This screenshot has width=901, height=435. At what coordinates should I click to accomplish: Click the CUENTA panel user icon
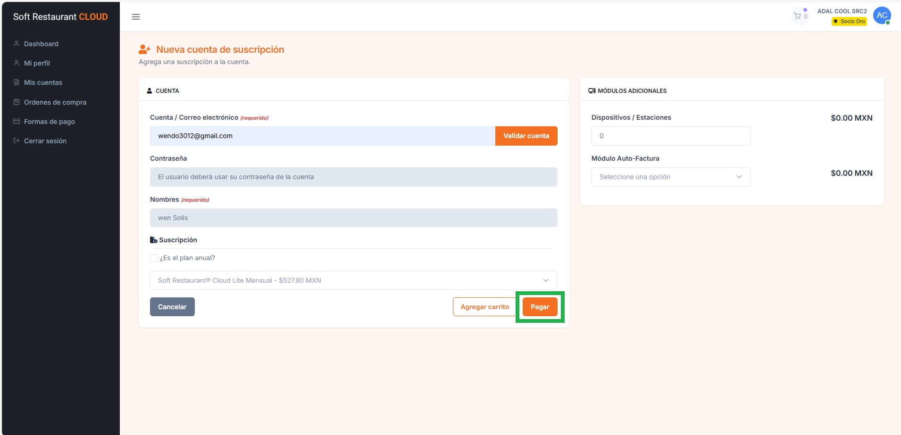click(x=150, y=90)
